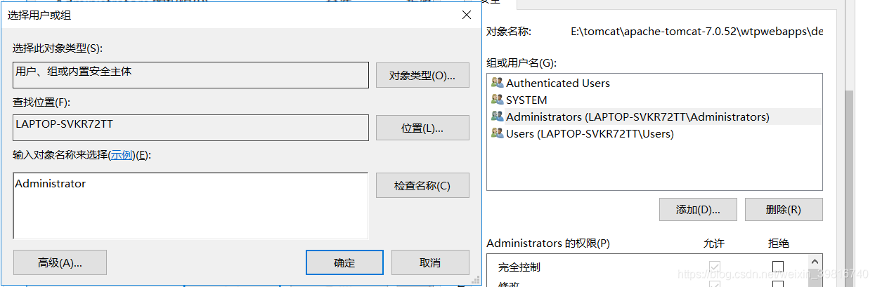Click the Users group icon
Screen dimensions: 875x287
[497, 133]
